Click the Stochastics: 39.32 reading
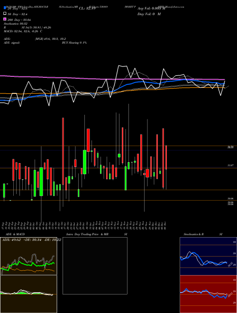 (x=15, y=24)
